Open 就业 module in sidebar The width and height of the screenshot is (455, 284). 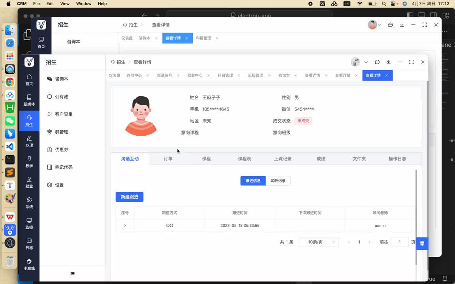29,182
